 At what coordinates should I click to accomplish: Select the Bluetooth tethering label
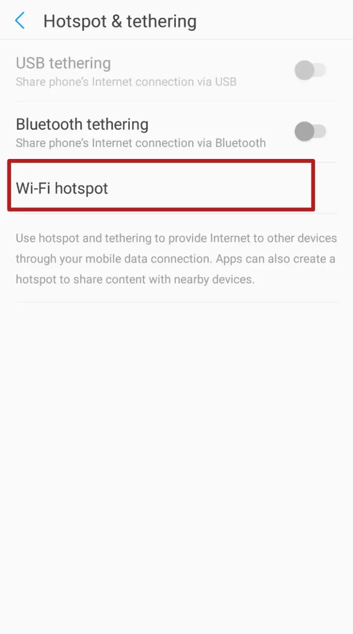pyautogui.click(x=82, y=124)
